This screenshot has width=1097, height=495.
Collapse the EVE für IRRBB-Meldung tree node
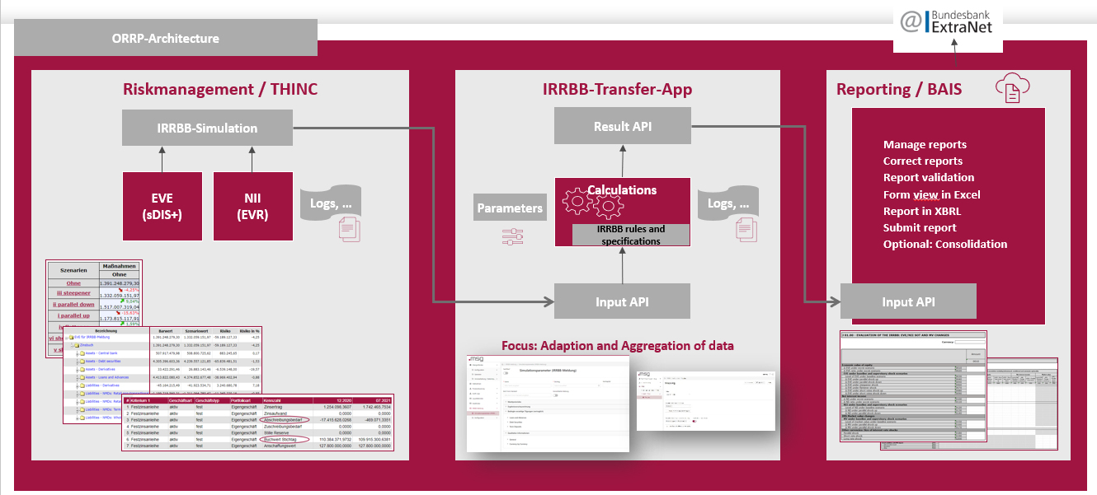click(66, 338)
